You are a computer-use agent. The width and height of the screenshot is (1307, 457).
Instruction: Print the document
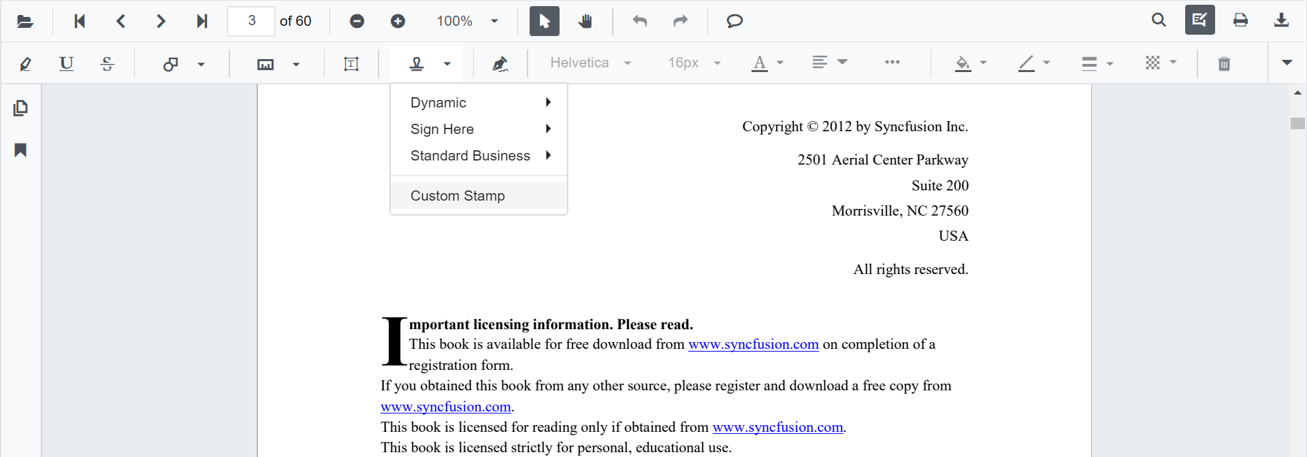1241,20
